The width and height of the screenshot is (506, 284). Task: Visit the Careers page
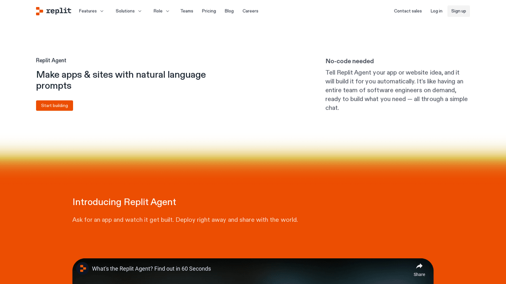tap(250, 11)
